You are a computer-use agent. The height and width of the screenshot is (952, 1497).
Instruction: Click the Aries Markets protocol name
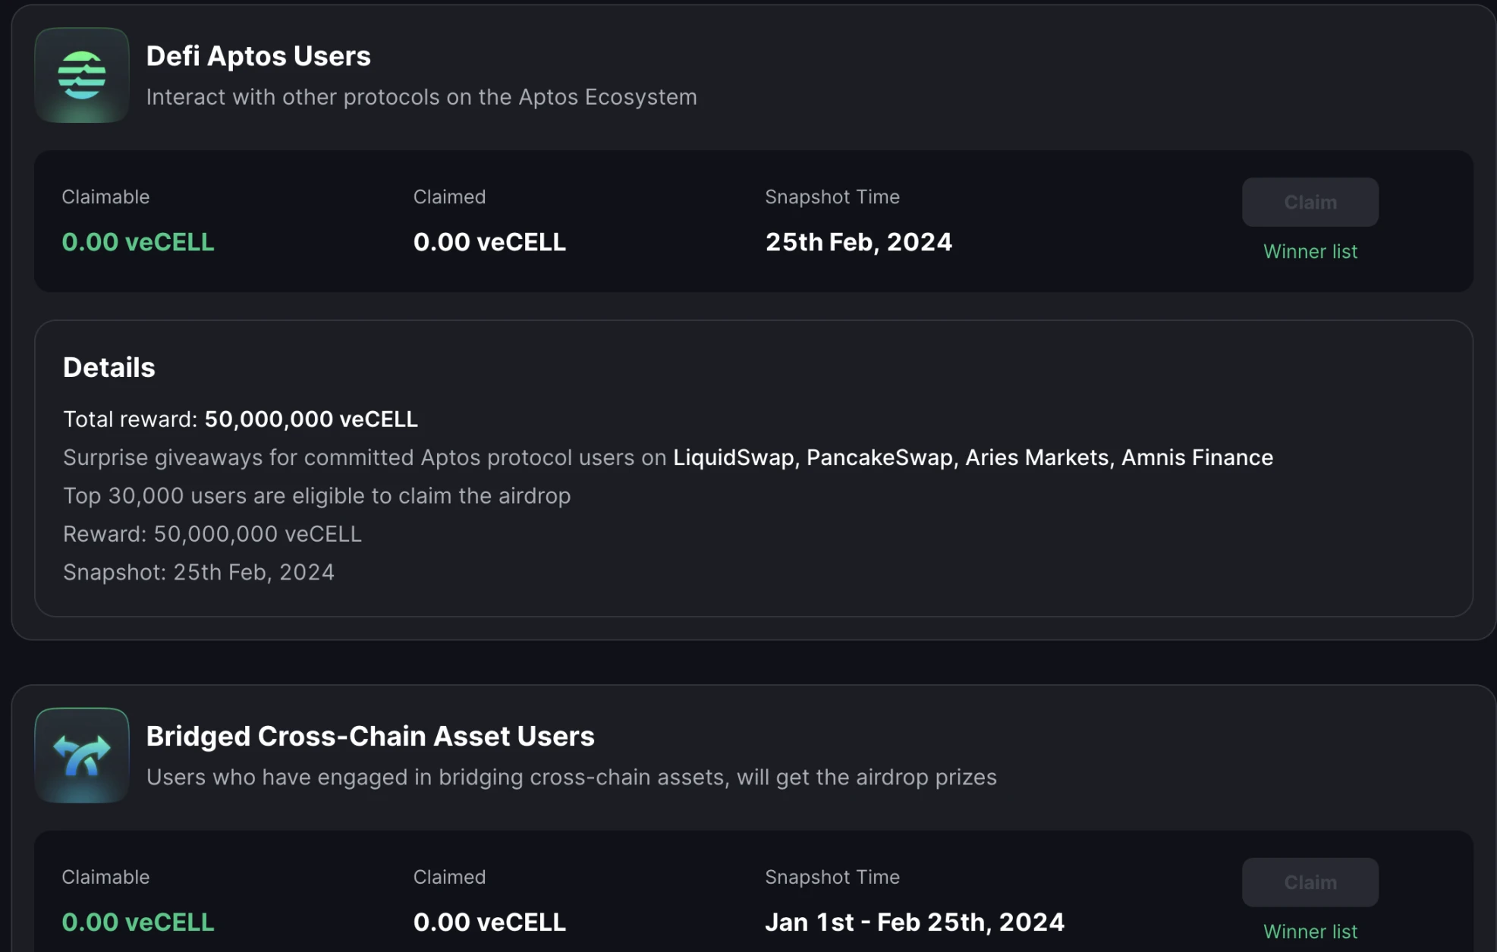[1036, 457]
